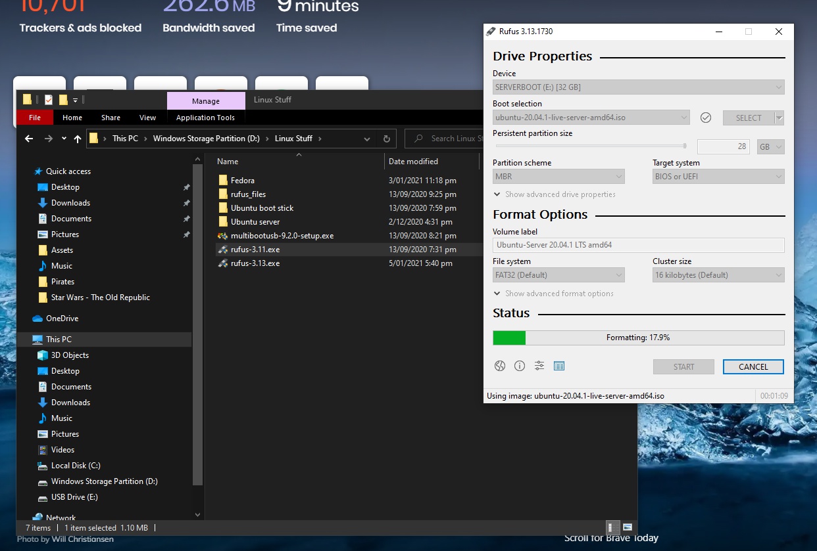Click the Search Linux Stuff box
Viewport: 817px width, 551px height.
point(444,139)
